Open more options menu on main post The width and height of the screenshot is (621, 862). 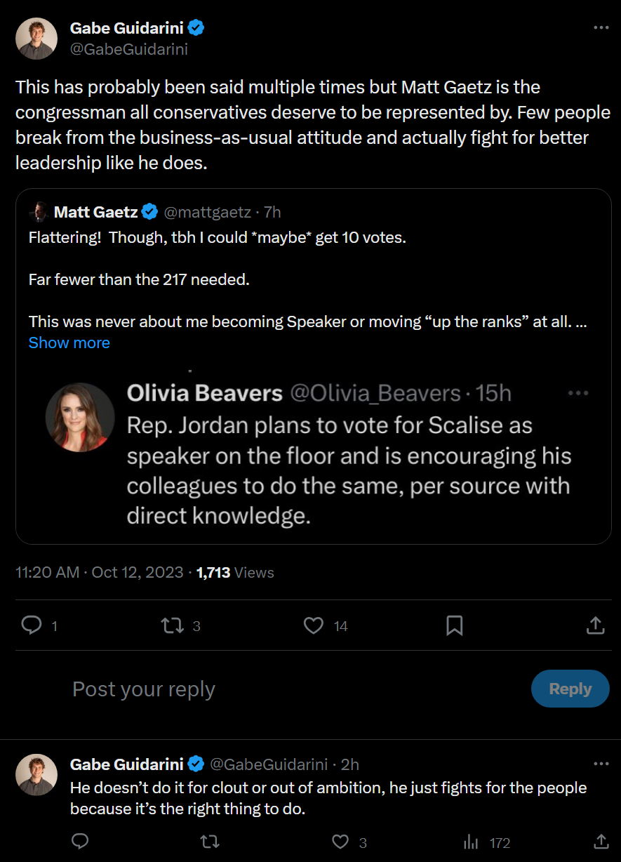tap(601, 28)
